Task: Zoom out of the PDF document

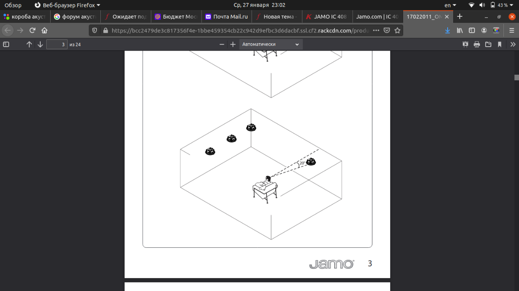Action: 222,44
